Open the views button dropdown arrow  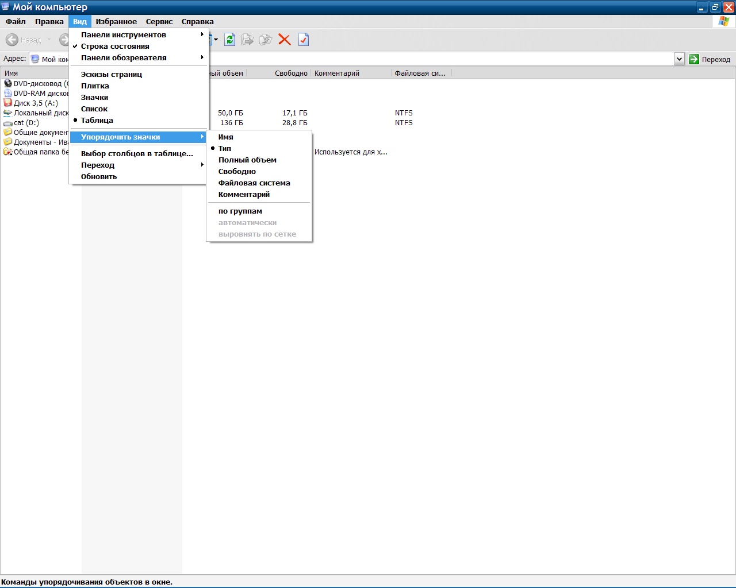pos(216,40)
